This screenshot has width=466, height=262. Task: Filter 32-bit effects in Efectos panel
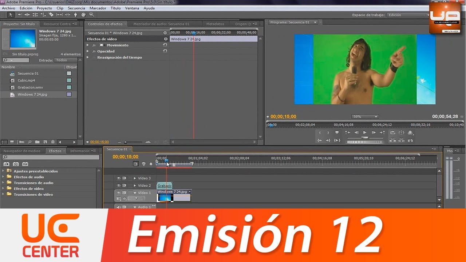click(16, 164)
